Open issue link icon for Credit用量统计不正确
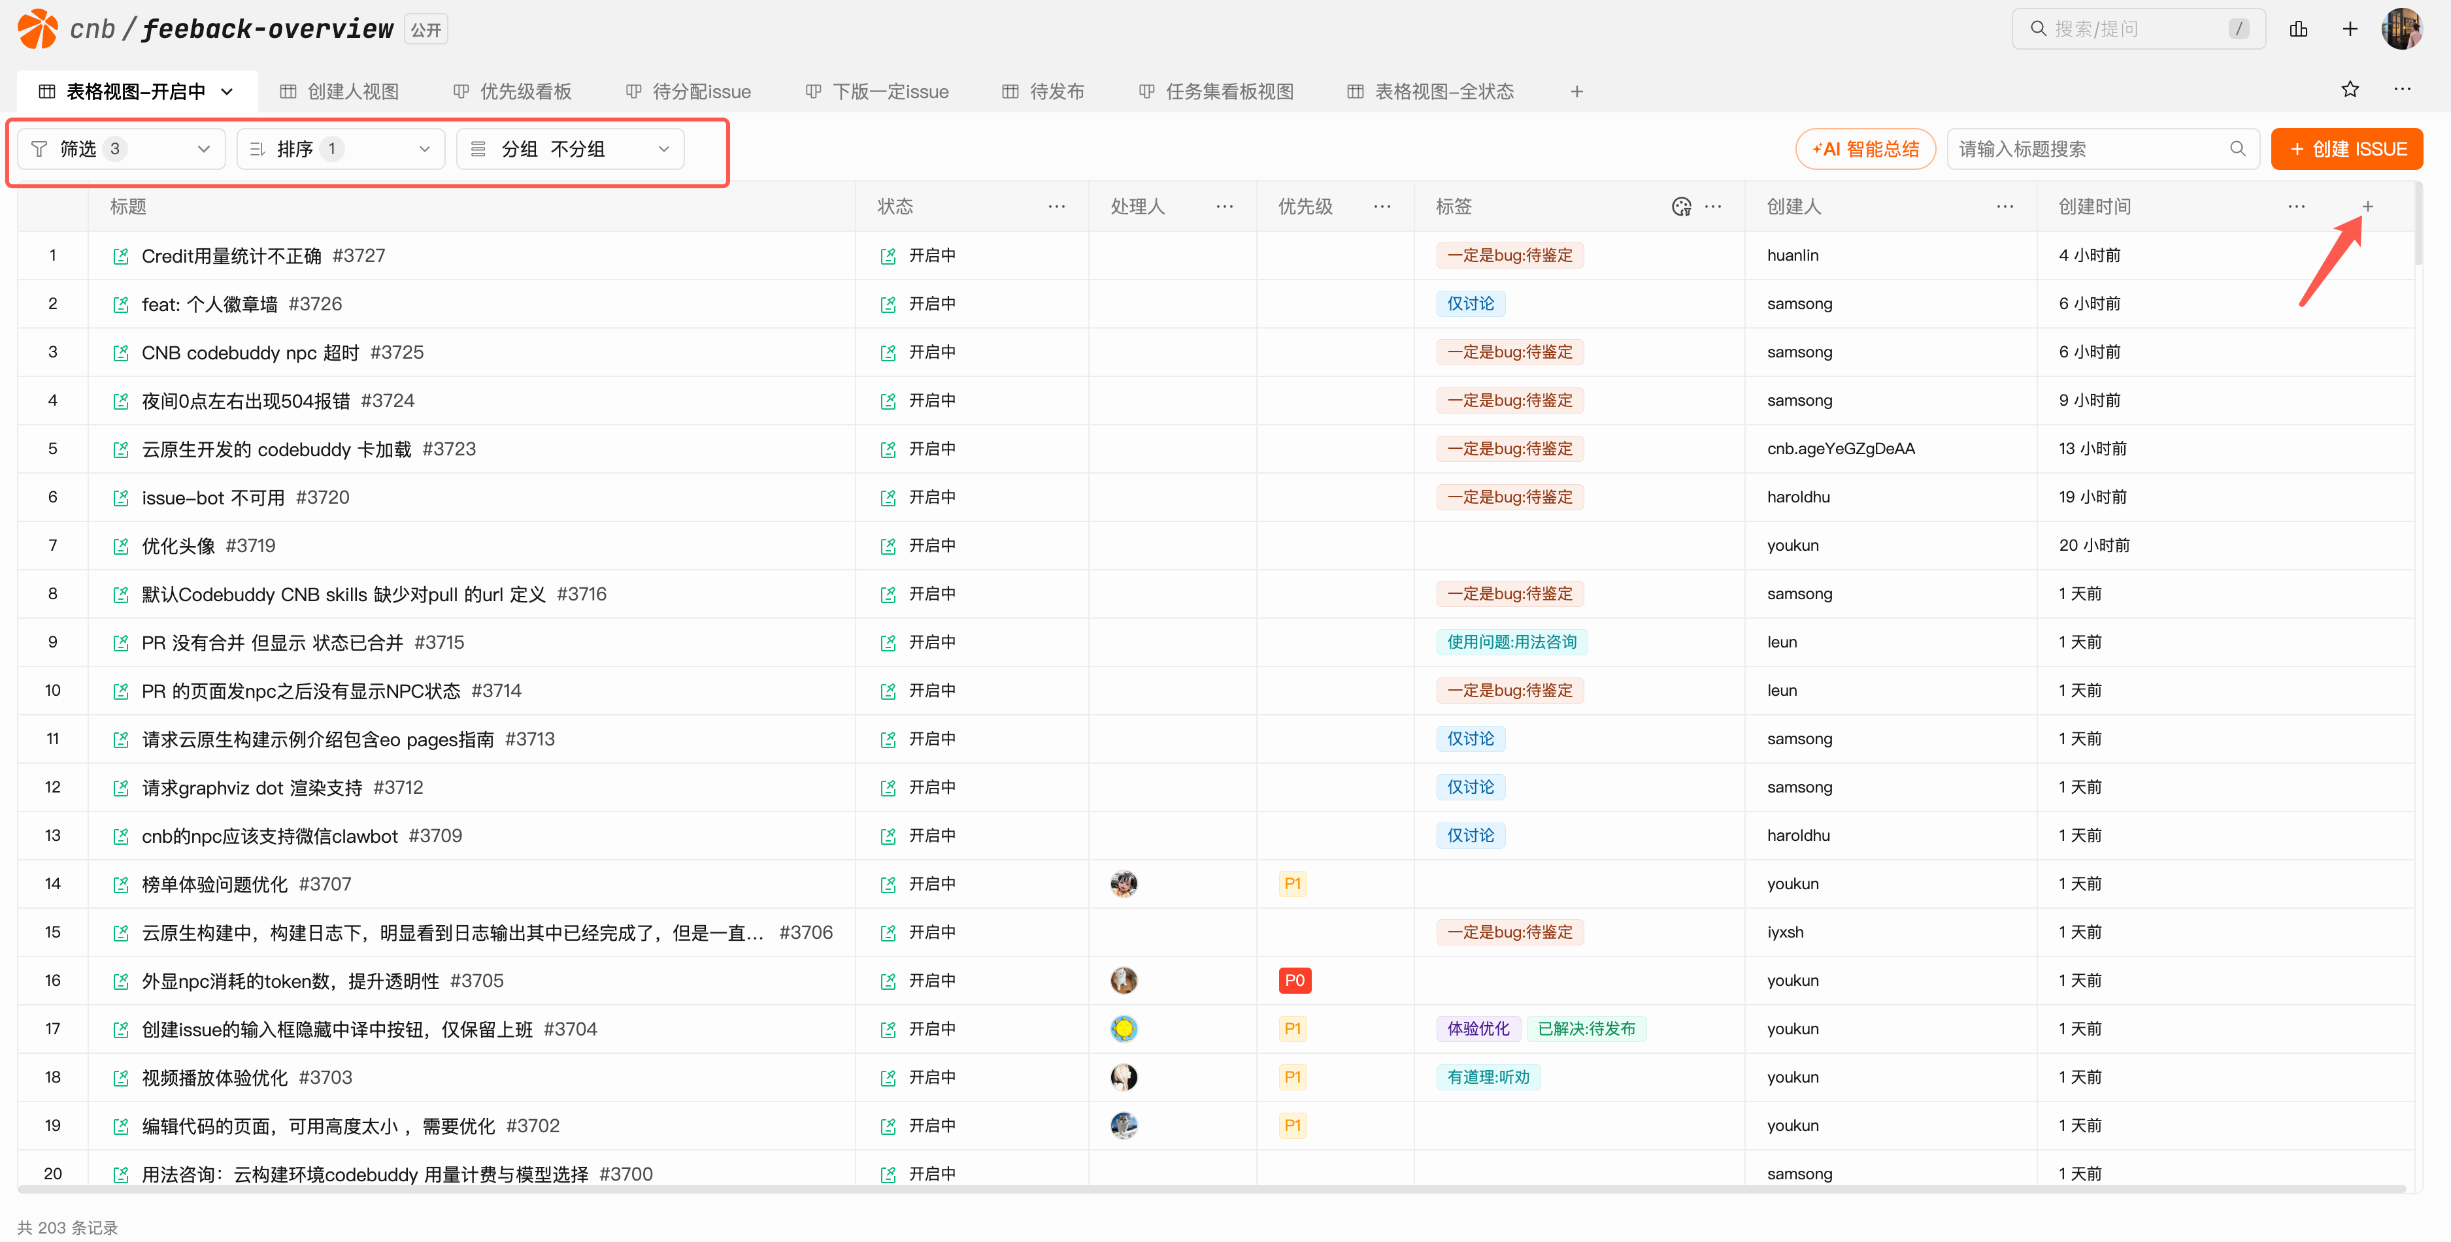Screen dimensions: 2451x1242 121,256
